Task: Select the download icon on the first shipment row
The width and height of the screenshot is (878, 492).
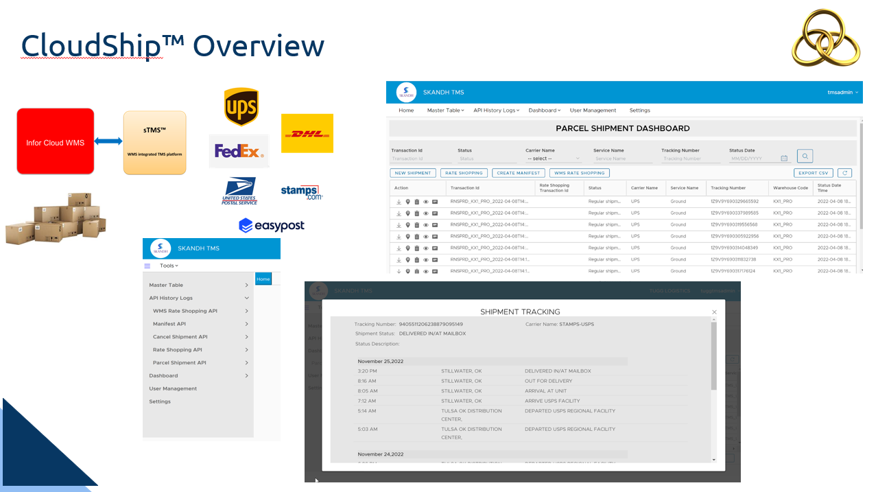Action: (399, 201)
